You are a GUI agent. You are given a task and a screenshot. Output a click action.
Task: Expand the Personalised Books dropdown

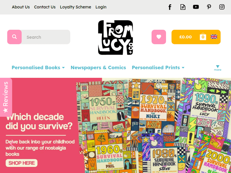pyautogui.click(x=38, y=68)
